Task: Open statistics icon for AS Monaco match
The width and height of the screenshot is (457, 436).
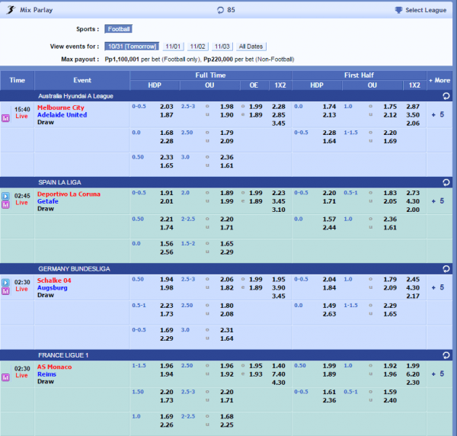Action: point(5,377)
